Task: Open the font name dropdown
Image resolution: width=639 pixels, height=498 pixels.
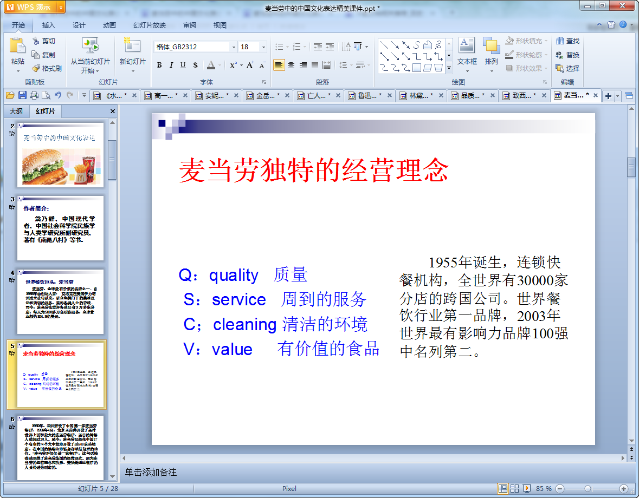Action: (x=234, y=47)
